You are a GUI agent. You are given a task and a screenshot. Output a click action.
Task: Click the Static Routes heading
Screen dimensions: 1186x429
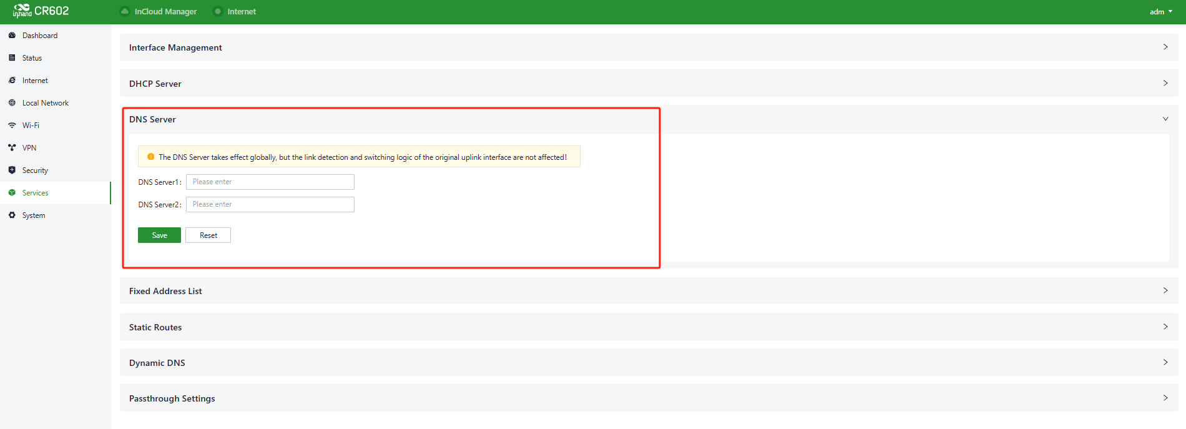coord(155,327)
